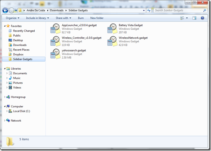The width and height of the screenshot is (211, 151).
Task: Open the Dropbox folder in Favorites
Action: pyautogui.click(x=18, y=54)
